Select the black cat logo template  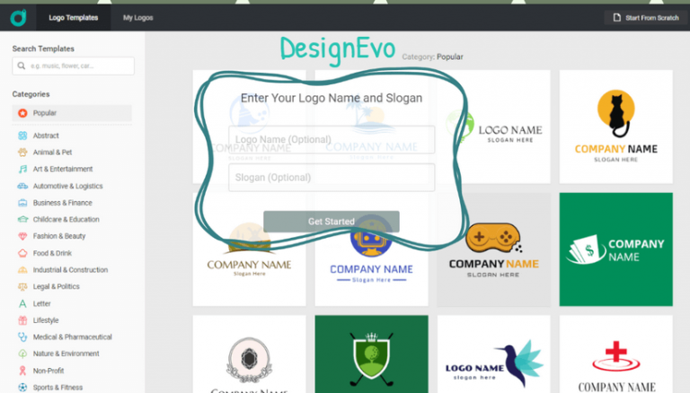[x=615, y=127]
